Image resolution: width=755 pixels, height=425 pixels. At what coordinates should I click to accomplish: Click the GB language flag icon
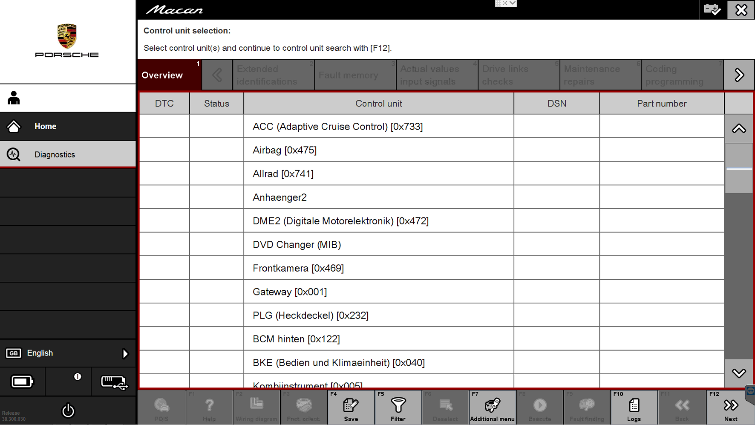13,353
